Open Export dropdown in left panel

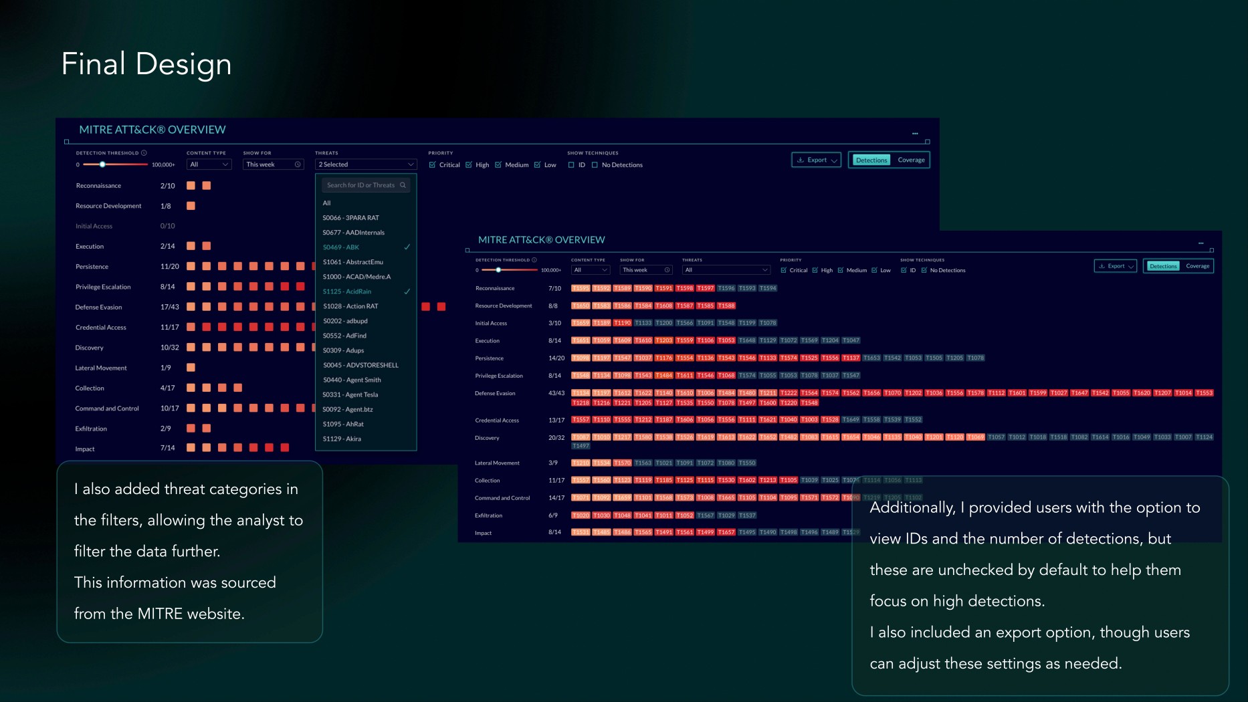[817, 160]
